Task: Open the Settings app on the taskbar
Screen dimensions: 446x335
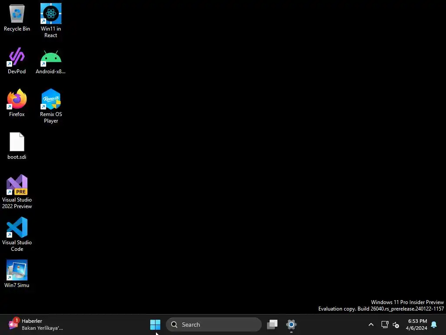Action: point(291,325)
